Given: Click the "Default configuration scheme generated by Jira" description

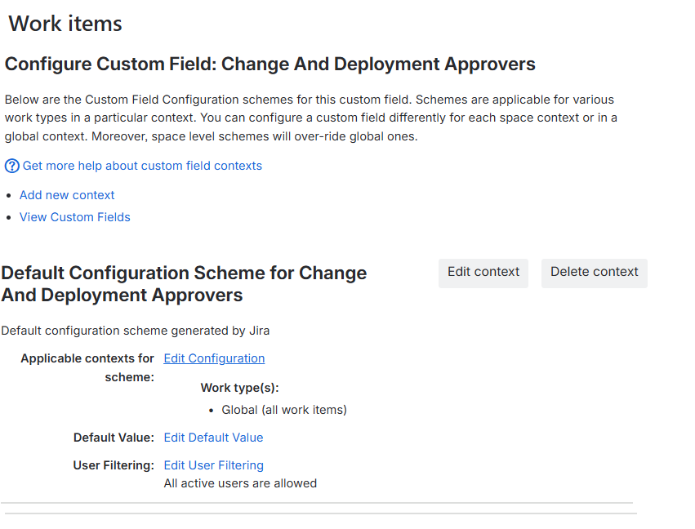Looking at the screenshot, I should pos(136,331).
